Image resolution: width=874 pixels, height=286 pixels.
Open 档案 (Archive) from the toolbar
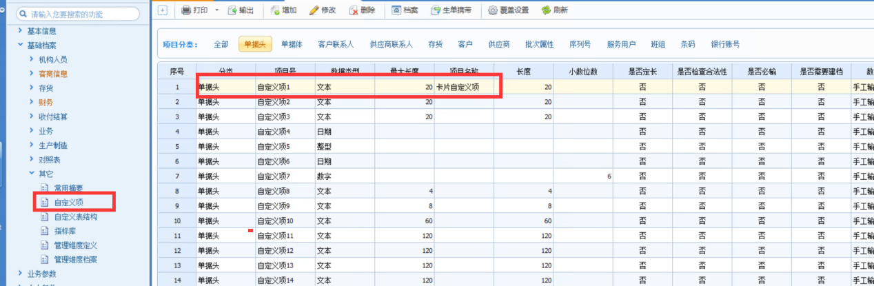(396, 10)
